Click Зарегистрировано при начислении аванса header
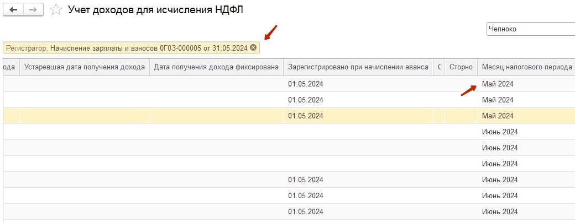575x223 pixels. click(358, 67)
